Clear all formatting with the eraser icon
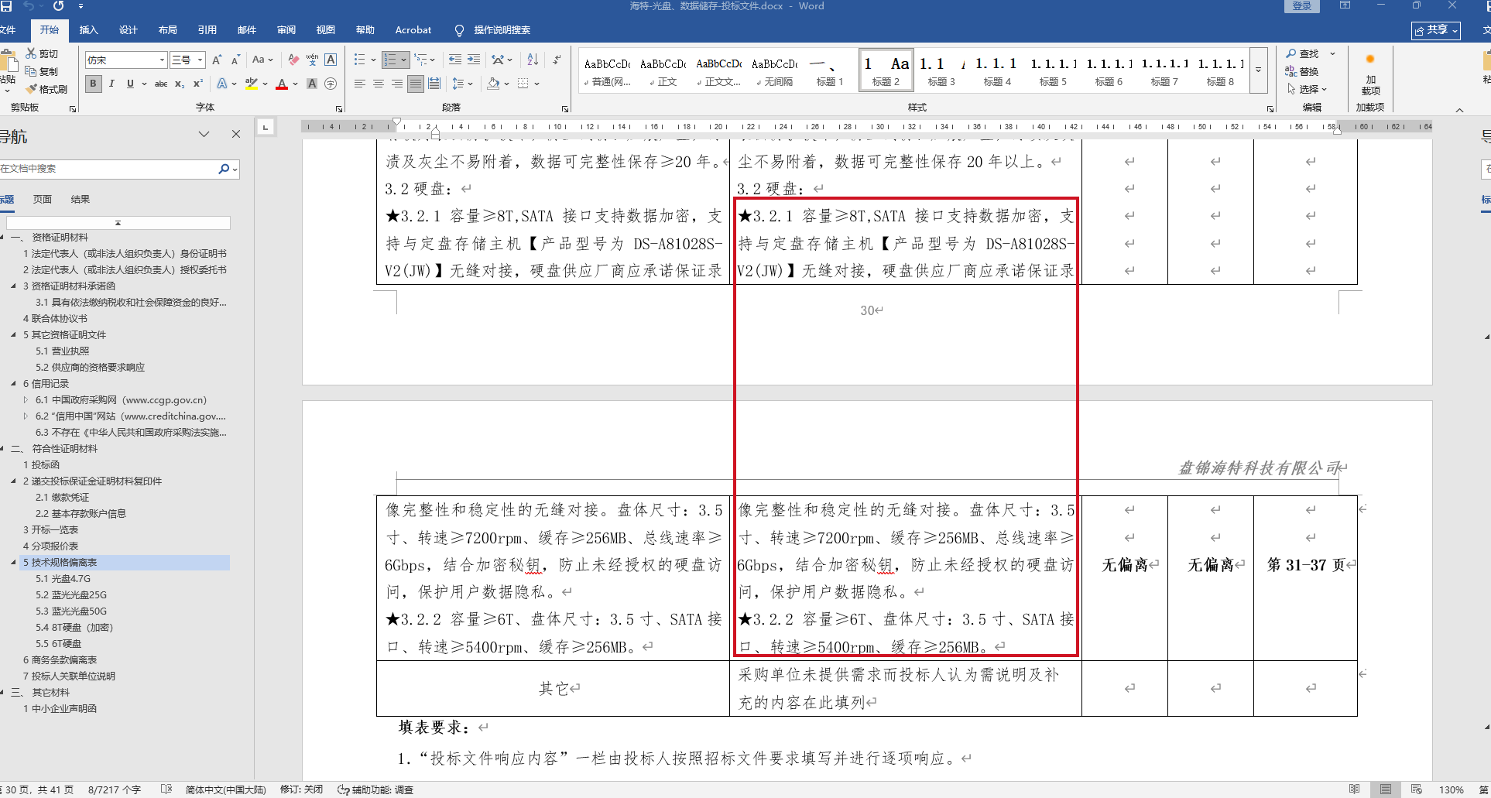 [293, 60]
